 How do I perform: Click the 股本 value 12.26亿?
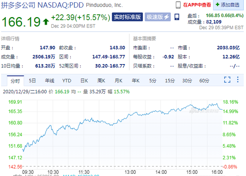[x=231, y=57]
